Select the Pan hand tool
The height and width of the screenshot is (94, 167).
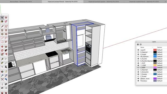[x=6, y=72]
